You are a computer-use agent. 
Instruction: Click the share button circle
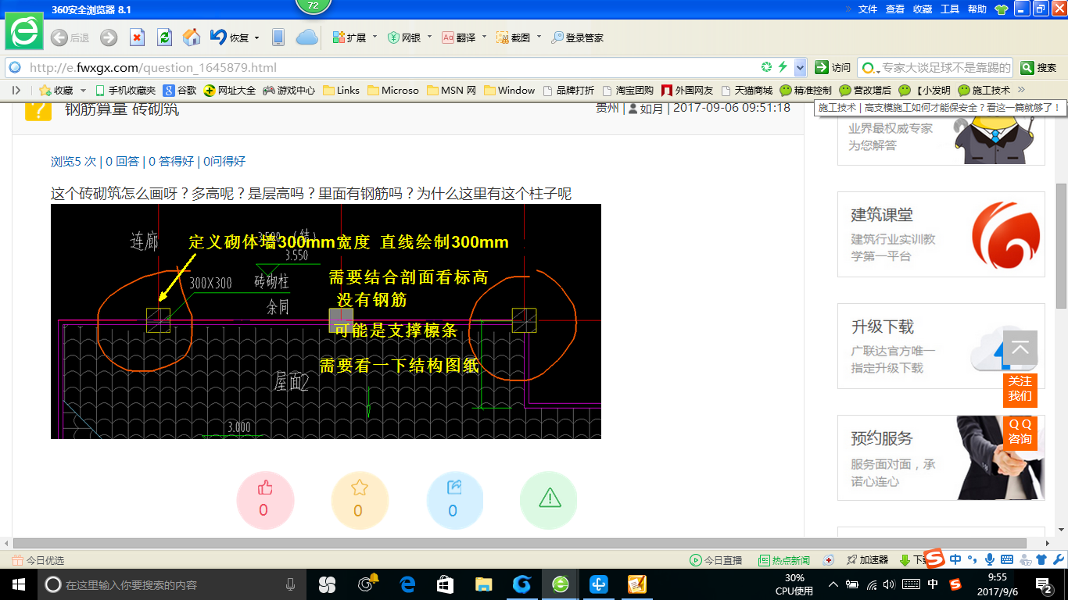tap(455, 500)
